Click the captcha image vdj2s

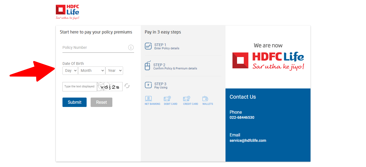(x=110, y=87)
